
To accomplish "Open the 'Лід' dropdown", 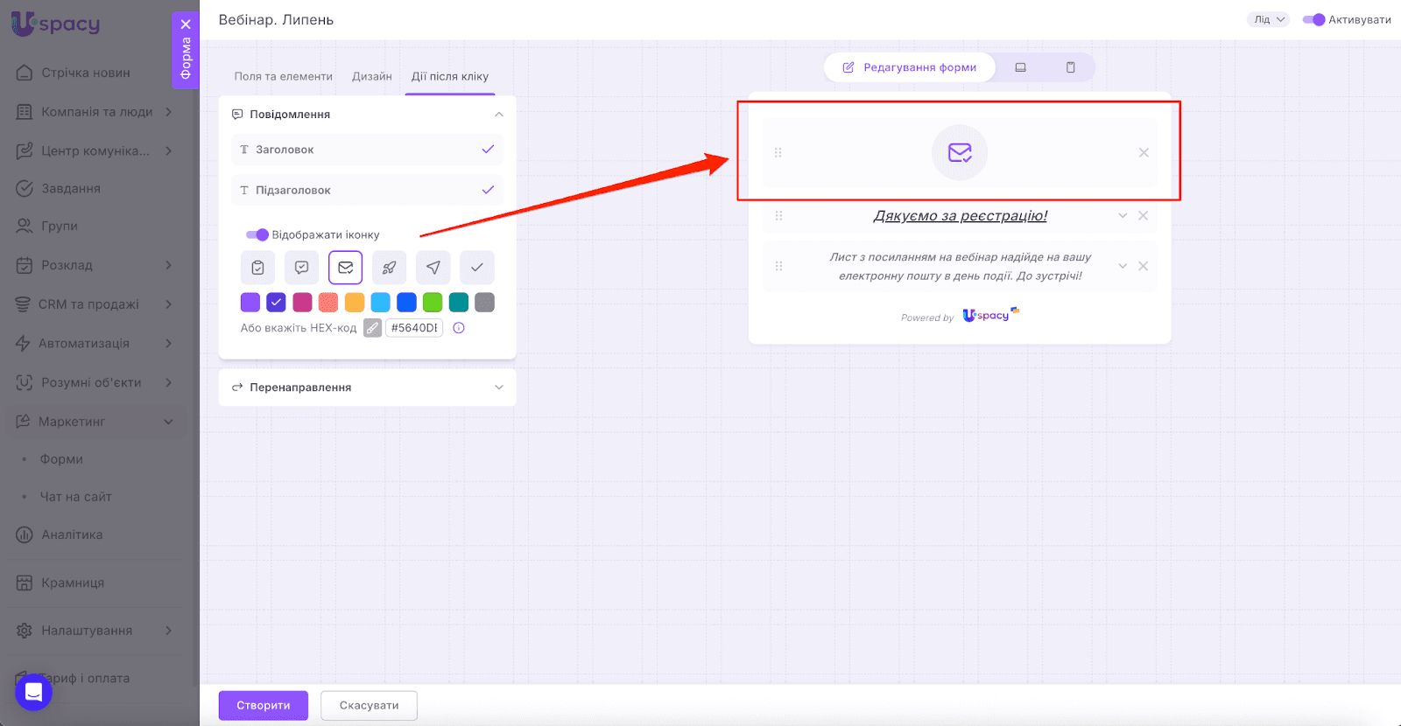I will click(x=1268, y=19).
